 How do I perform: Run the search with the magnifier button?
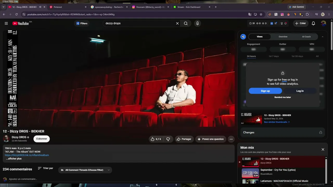click(186, 23)
